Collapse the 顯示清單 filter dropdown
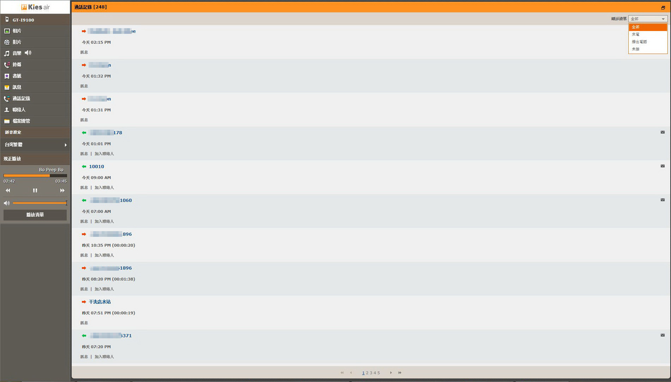The height and width of the screenshot is (382, 671). click(x=648, y=19)
